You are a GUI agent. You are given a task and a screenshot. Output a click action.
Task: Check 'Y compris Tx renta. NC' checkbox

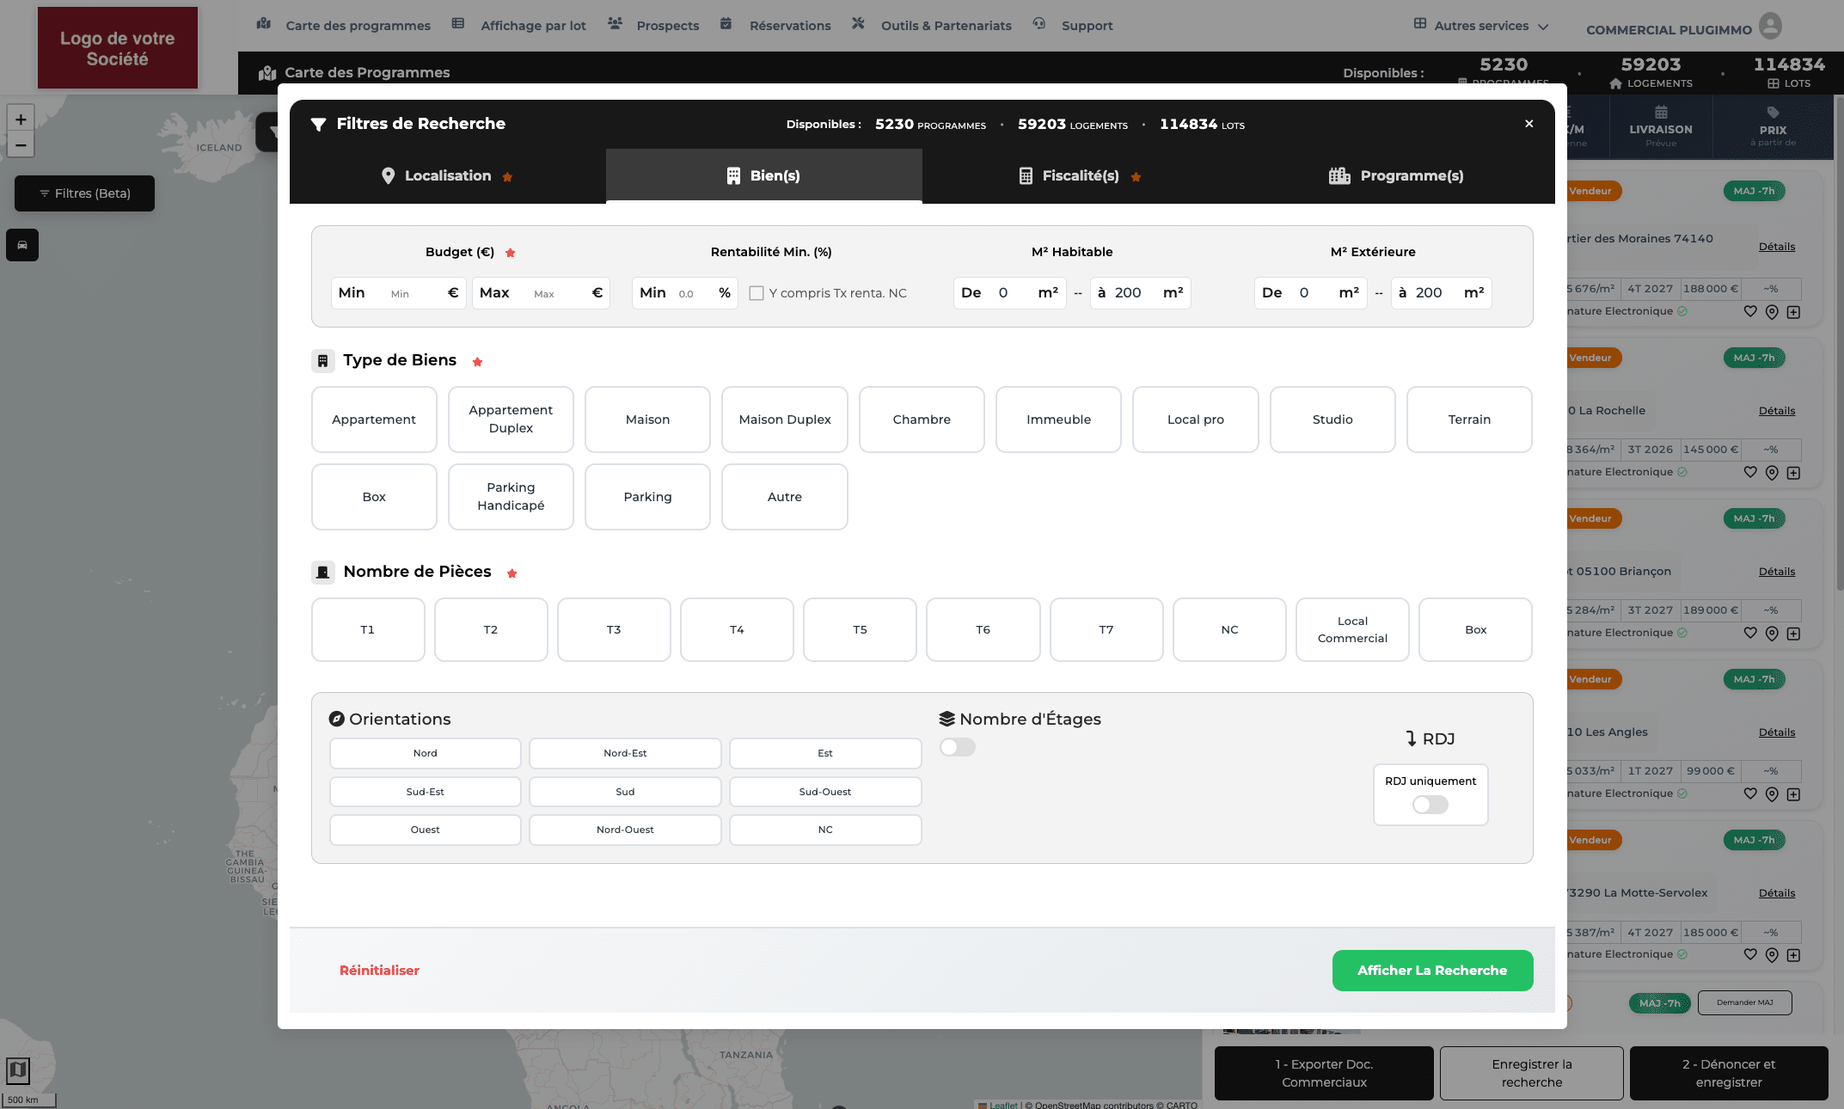[x=757, y=293]
